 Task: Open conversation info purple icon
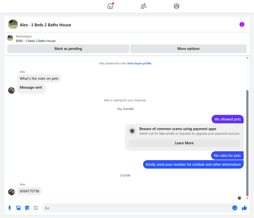tap(242, 24)
